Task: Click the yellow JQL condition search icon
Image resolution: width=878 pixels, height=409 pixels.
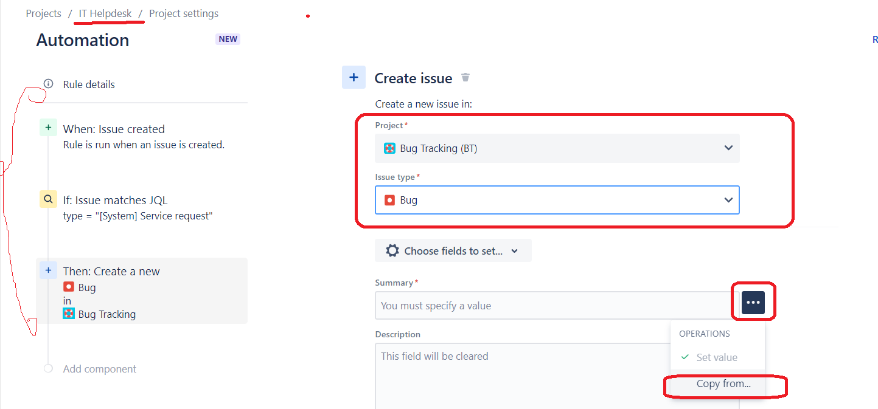Action: pyautogui.click(x=48, y=199)
